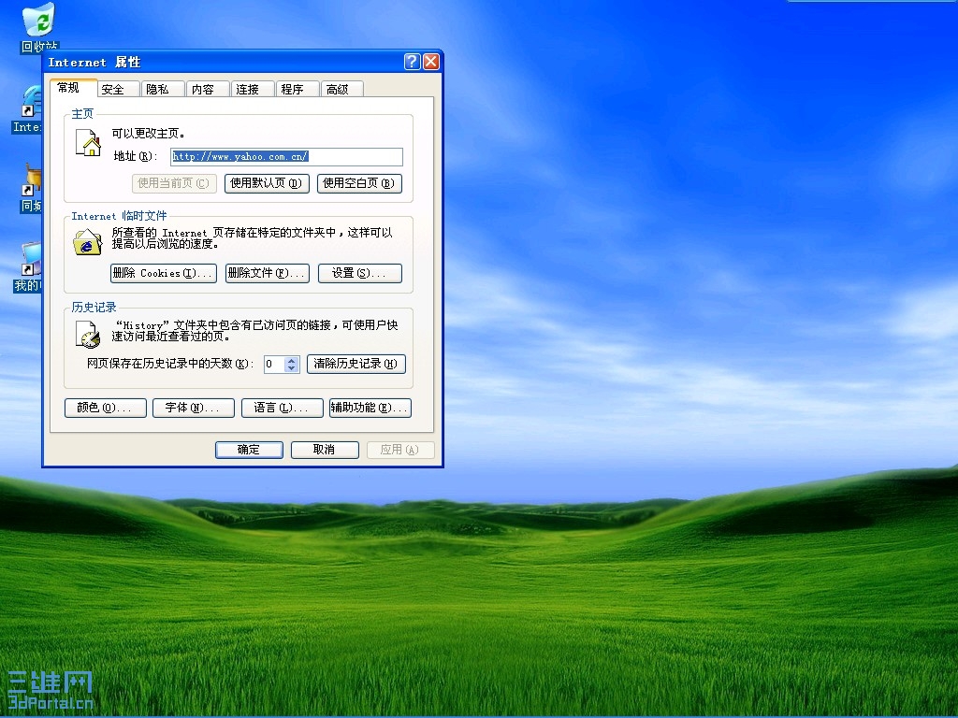Click the 删除Cookies button
Viewport: 958px width, 718px height.
point(162,273)
